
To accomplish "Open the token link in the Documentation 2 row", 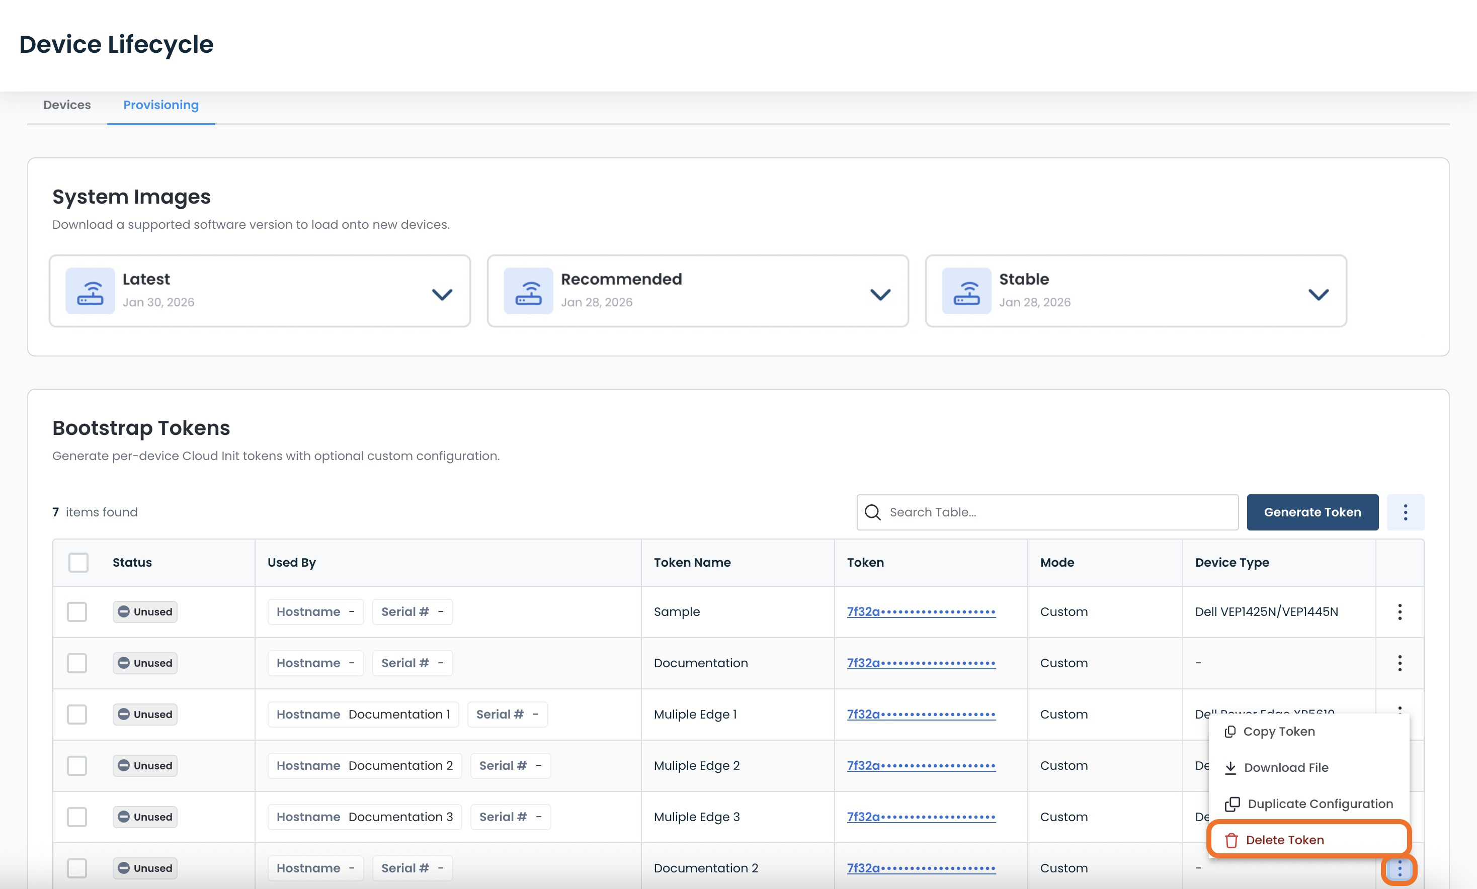I will (x=921, y=868).
